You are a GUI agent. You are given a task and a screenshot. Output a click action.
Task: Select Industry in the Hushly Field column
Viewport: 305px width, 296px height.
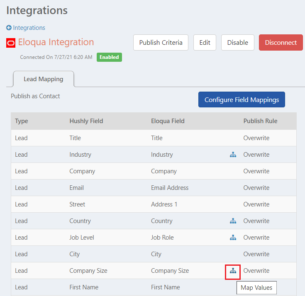click(81, 155)
